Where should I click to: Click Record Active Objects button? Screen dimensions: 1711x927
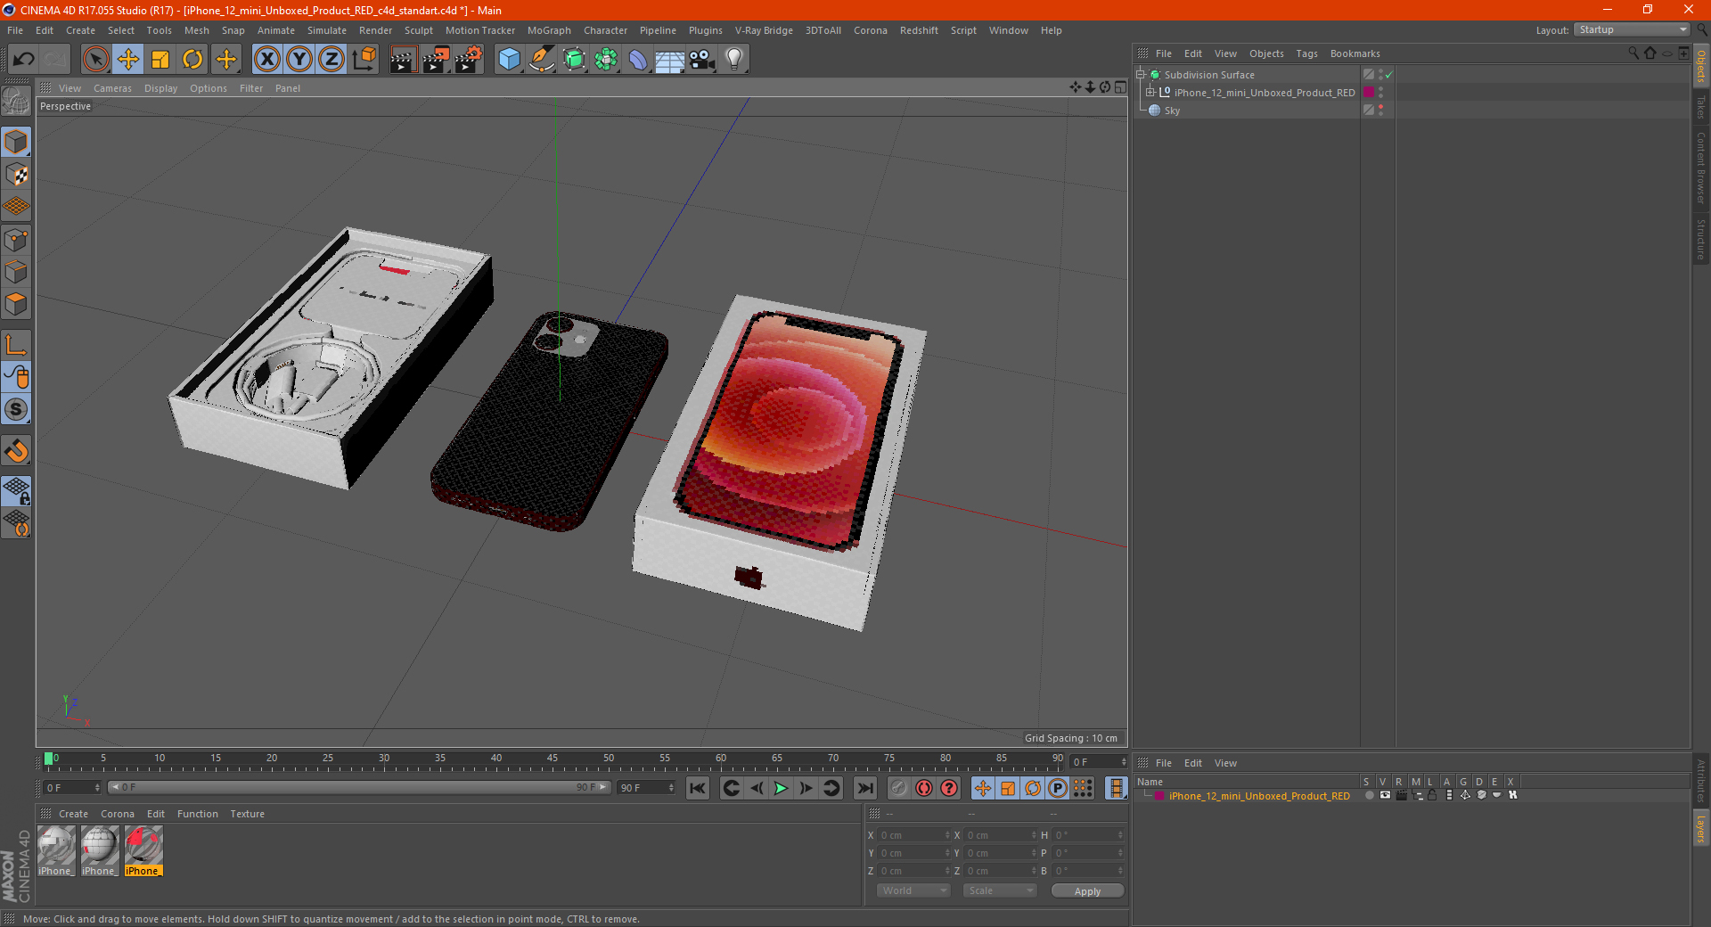[x=898, y=788]
